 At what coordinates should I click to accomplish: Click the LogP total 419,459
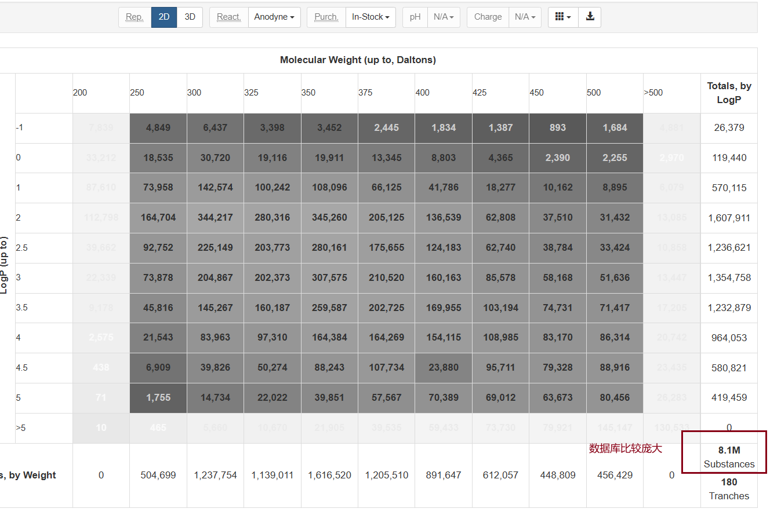tap(729, 398)
